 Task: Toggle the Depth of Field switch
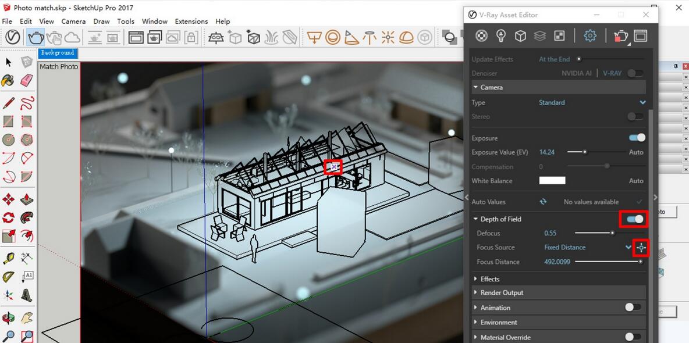tap(635, 219)
